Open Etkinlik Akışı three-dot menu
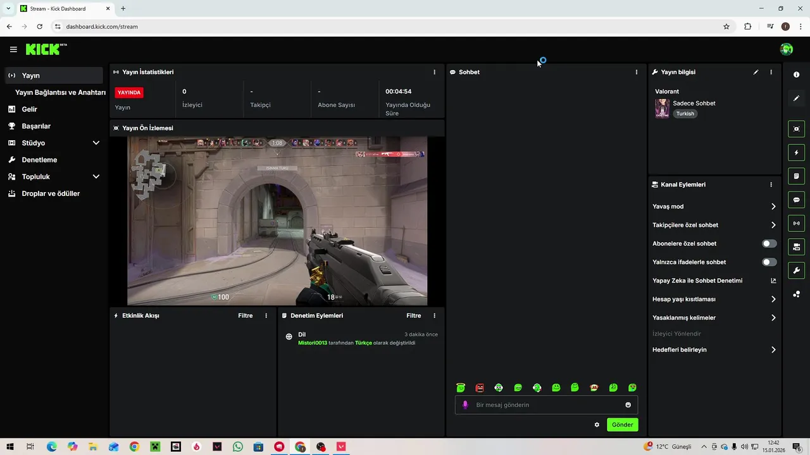This screenshot has width=810, height=455. coord(266,315)
